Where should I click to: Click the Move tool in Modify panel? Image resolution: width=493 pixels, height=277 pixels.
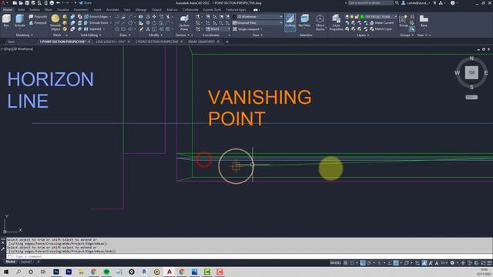pyautogui.click(x=154, y=17)
